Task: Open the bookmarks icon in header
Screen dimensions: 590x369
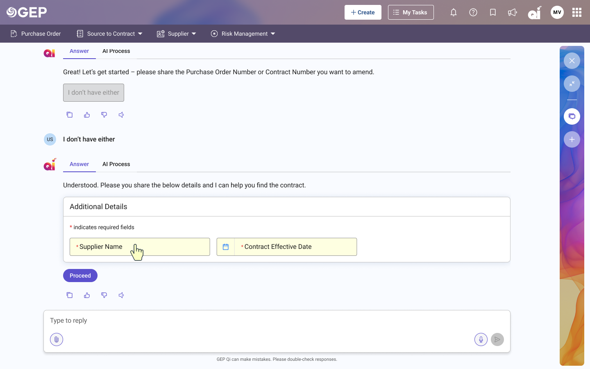Action: coord(493,12)
